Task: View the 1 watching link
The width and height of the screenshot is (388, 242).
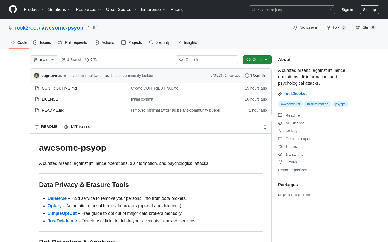Action: pos(291,154)
